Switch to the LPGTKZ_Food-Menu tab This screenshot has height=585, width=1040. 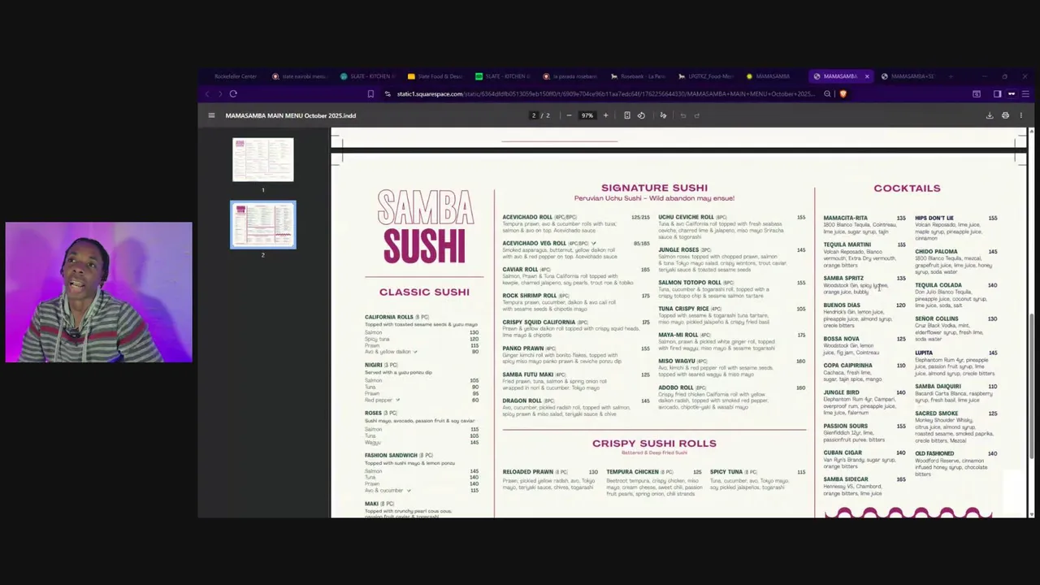tap(705, 76)
